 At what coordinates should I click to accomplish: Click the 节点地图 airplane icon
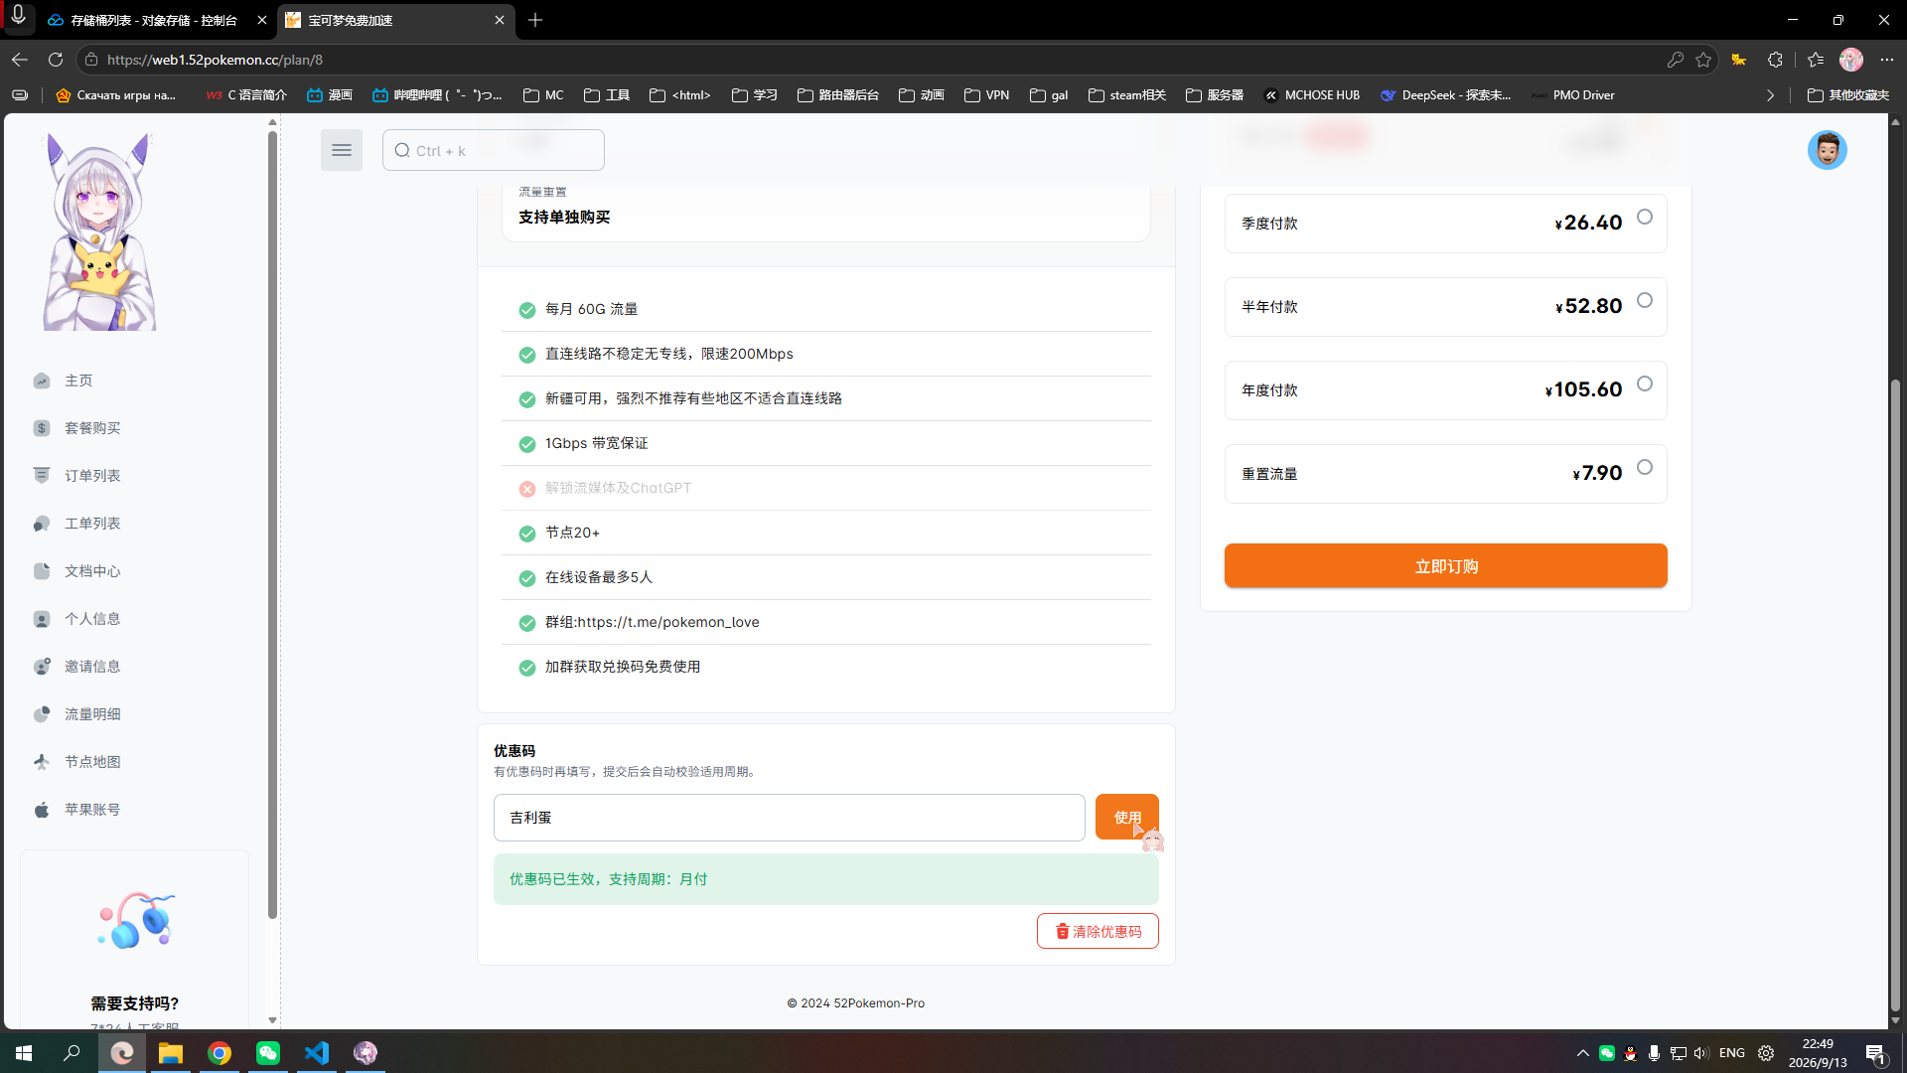(x=42, y=762)
